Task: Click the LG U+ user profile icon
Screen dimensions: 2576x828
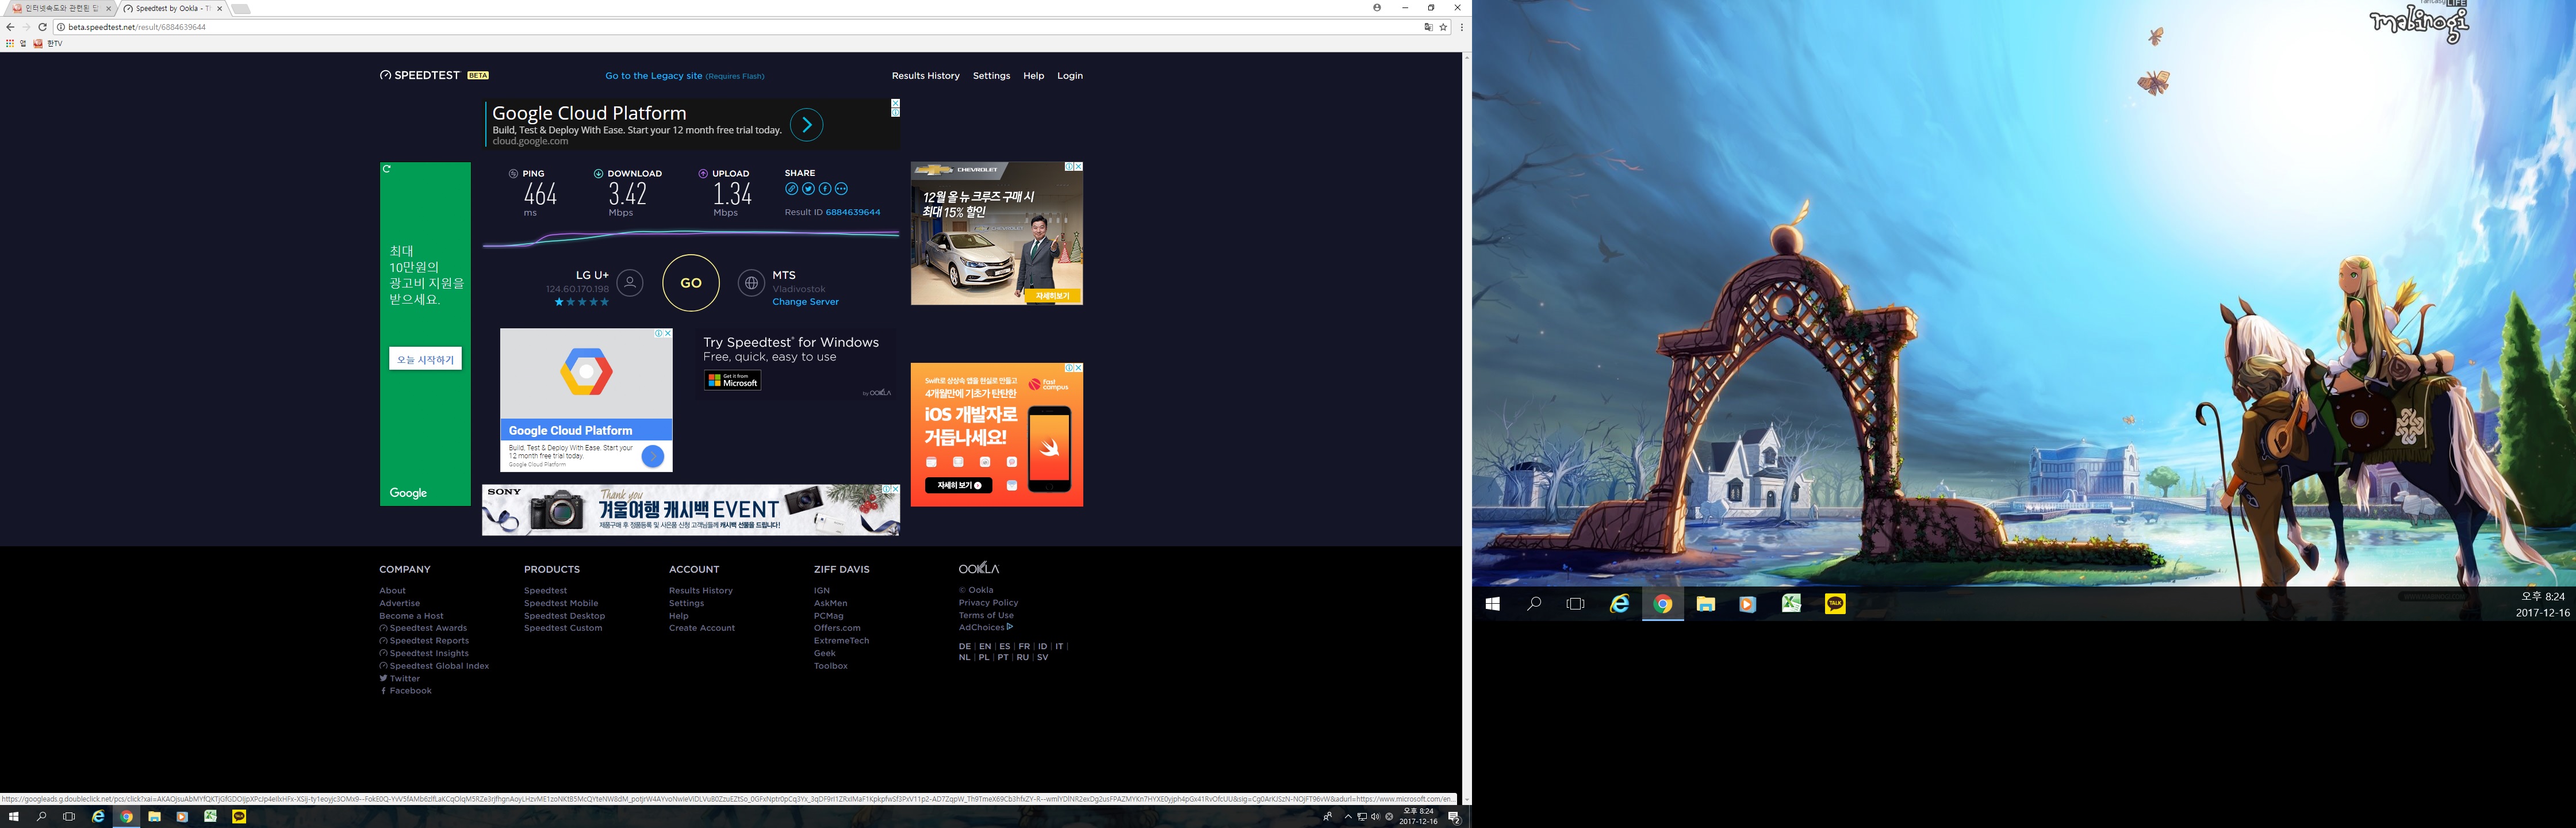Action: click(630, 283)
